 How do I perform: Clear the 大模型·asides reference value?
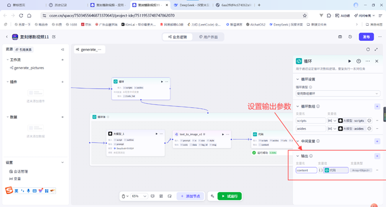[x=369, y=128]
